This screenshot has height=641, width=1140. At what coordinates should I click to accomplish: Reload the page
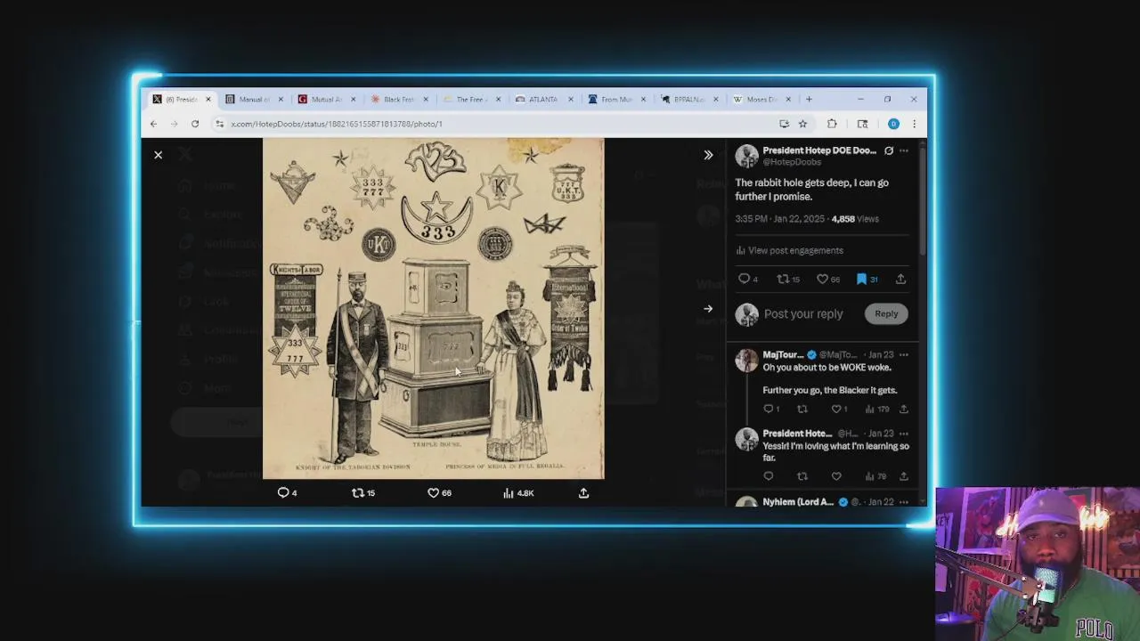[195, 124]
